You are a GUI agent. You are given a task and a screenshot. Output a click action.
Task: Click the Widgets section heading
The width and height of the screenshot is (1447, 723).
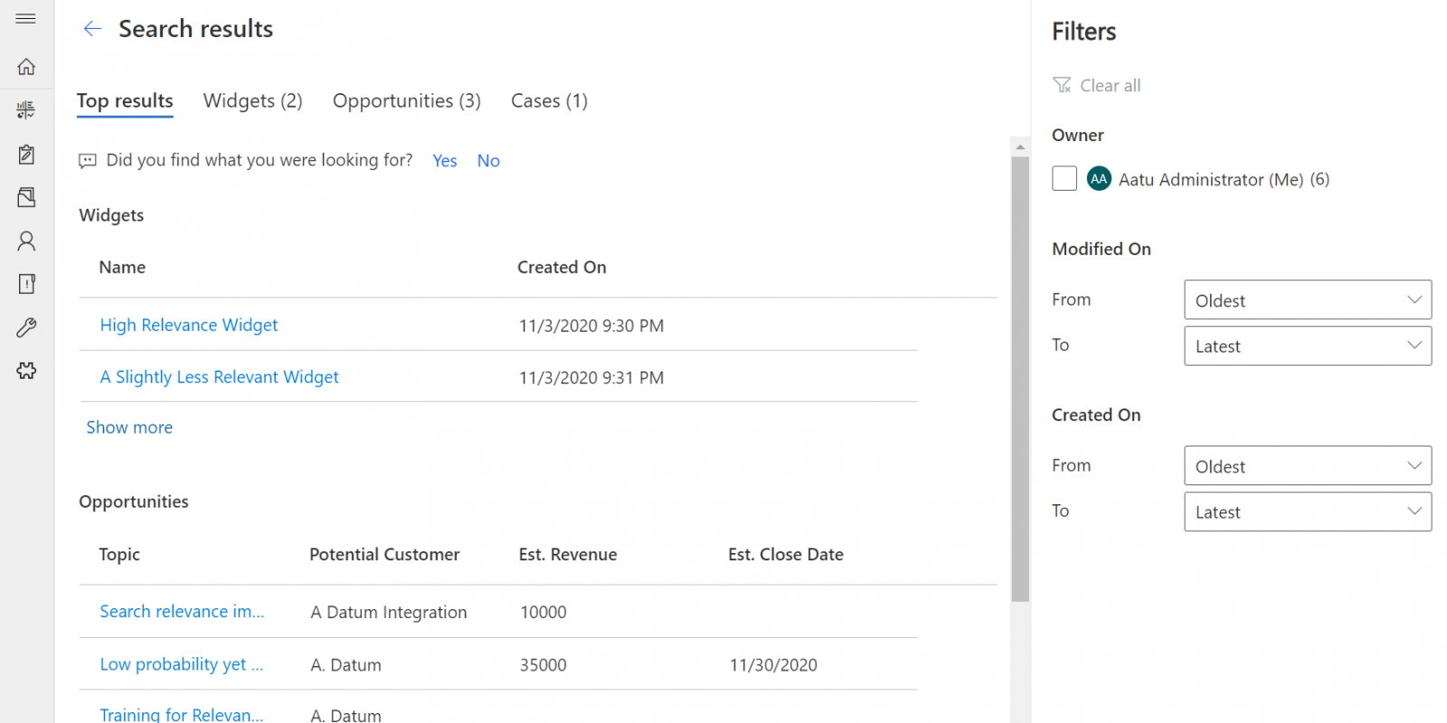[x=111, y=215]
